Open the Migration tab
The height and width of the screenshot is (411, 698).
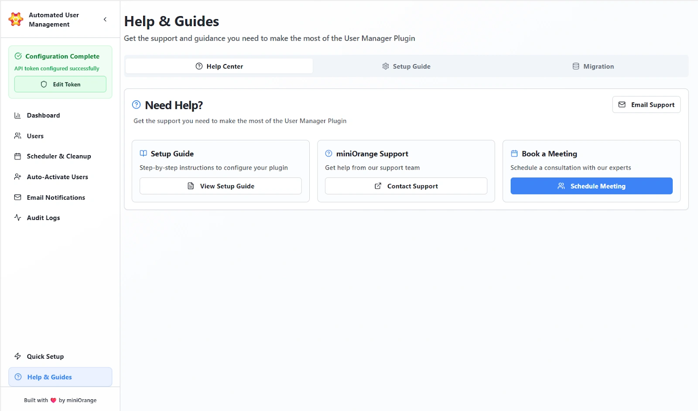tap(593, 66)
